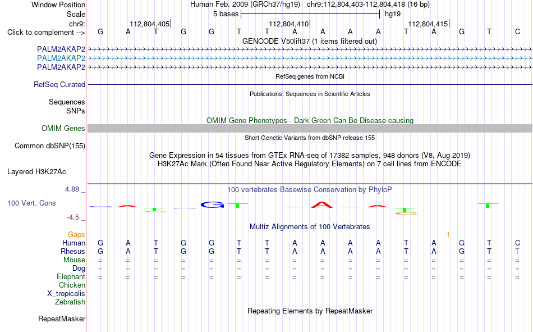Select the Dog alignment row label
The height and width of the screenshot is (332, 533).
click(x=79, y=269)
